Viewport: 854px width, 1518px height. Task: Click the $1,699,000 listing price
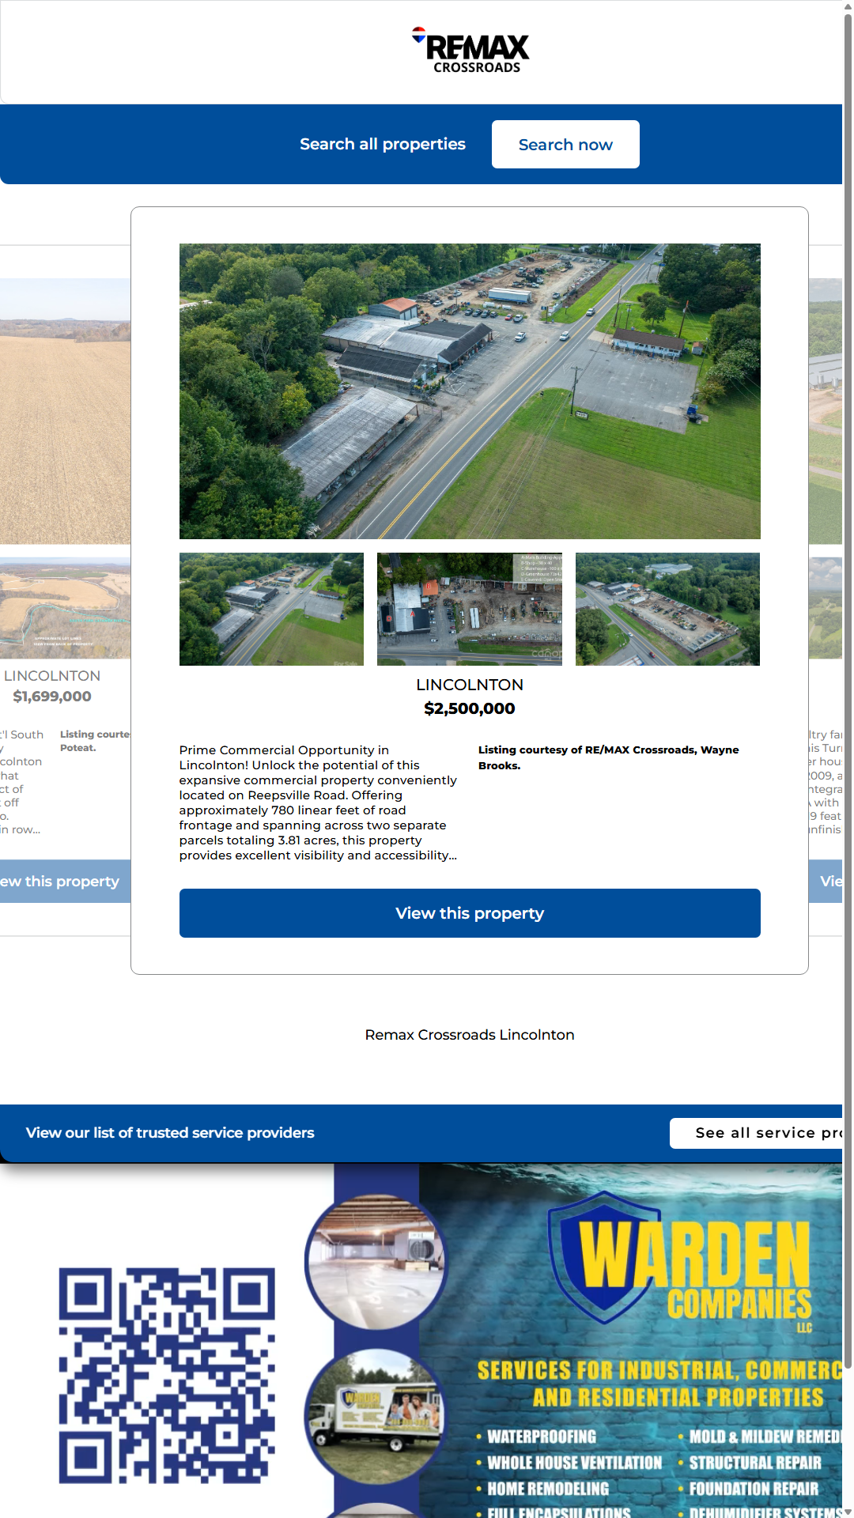coord(52,697)
